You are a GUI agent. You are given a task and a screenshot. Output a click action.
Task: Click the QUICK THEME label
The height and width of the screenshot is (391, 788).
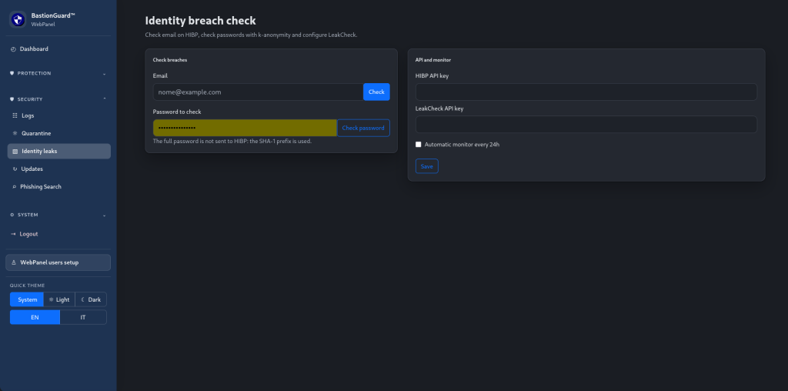(27, 286)
